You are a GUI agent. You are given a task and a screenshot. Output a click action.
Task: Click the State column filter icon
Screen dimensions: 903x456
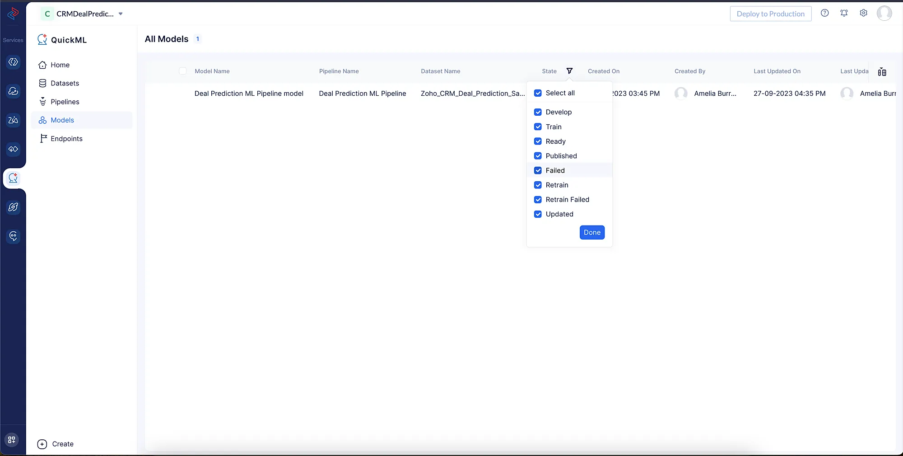pos(569,71)
